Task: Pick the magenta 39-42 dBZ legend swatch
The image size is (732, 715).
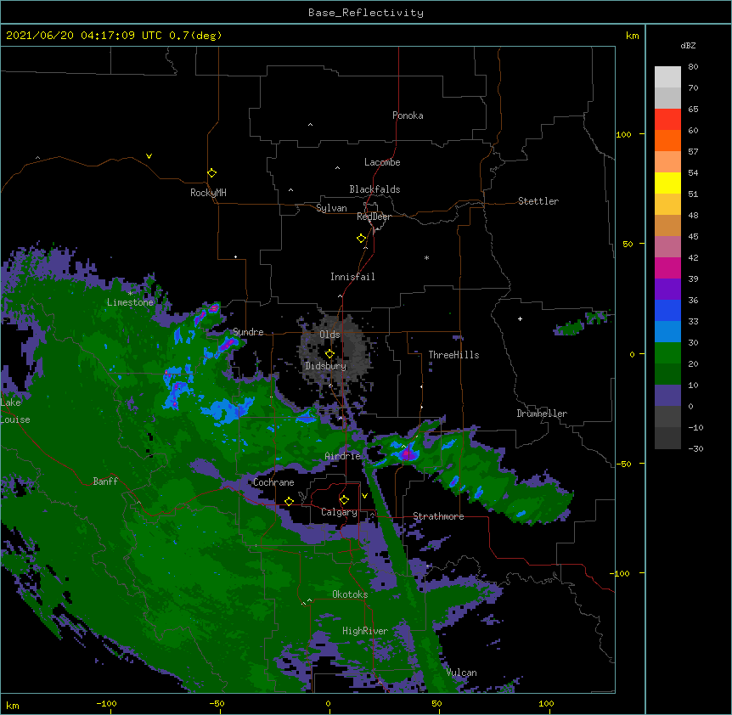Action: click(667, 267)
